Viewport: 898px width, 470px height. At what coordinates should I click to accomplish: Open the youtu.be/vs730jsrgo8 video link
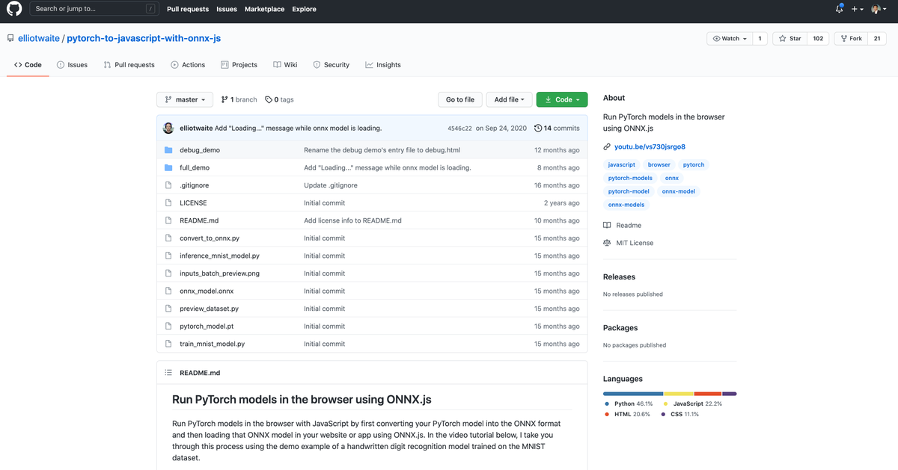648,146
